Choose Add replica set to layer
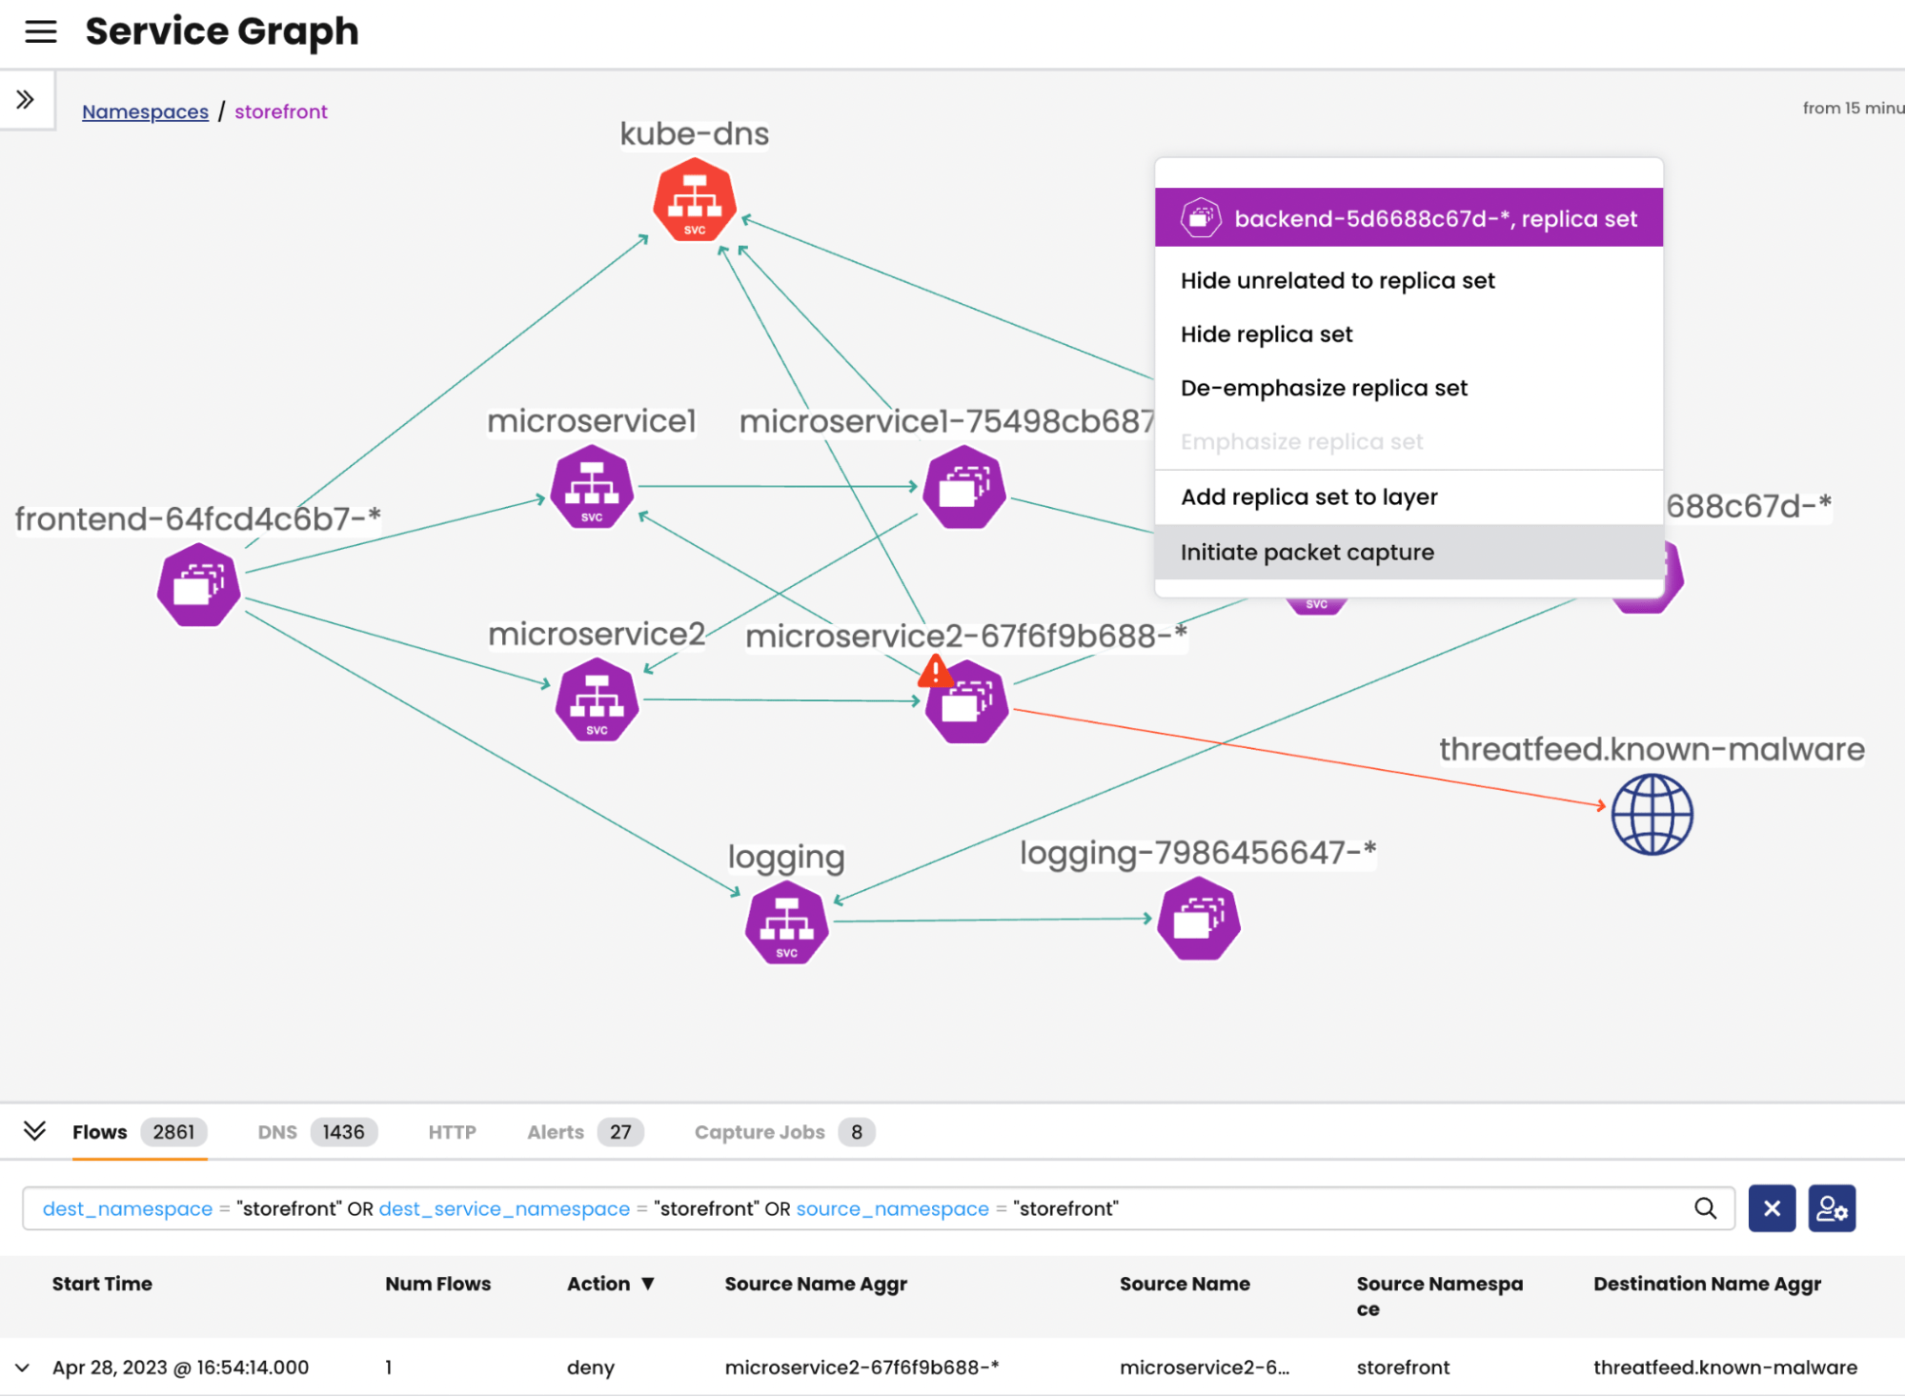Viewport: 1905px width, 1397px height. coord(1408,497)
